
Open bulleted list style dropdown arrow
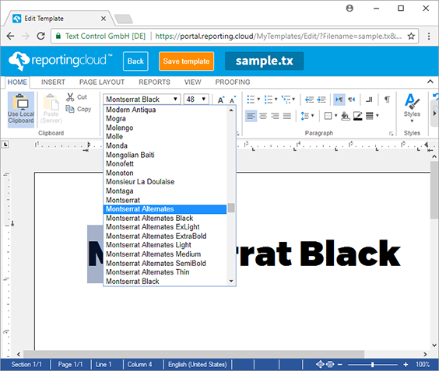pos(258,99)
